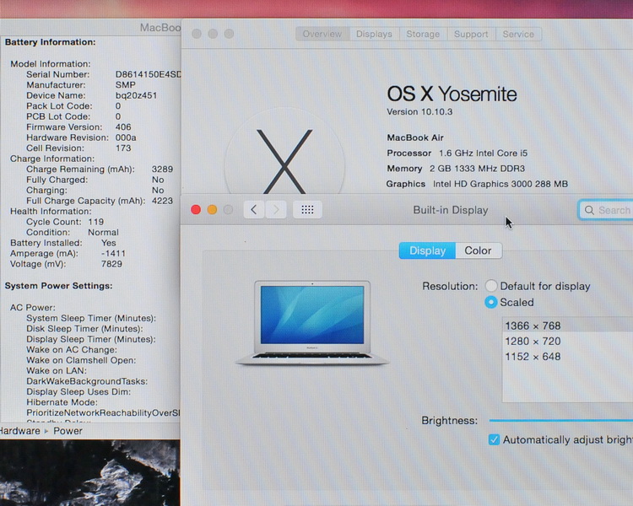Open the Support tab in About This Mac
The height and width of the screenshot is (506, 633).
click(471, 34)
